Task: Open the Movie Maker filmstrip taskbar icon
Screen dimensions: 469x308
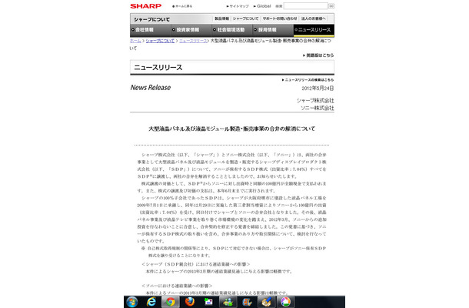Action: coord(247,302)
